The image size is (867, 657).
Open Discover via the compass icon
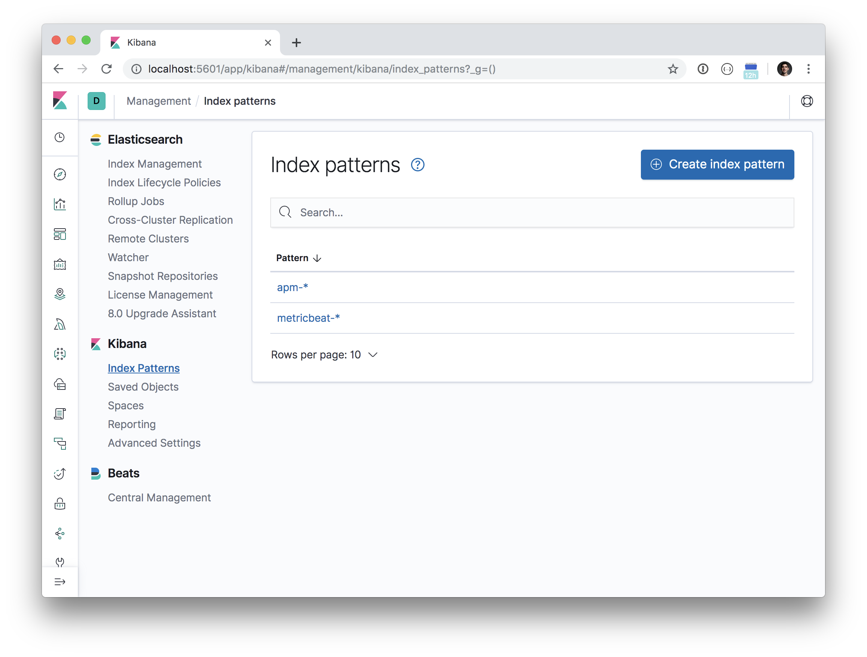click(60, 174)
